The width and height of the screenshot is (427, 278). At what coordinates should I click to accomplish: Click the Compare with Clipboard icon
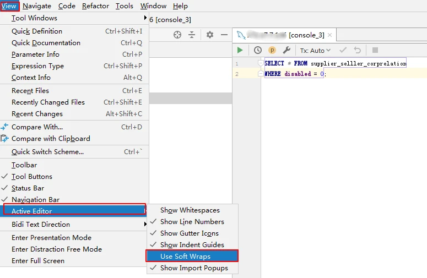(x=4, y=139)
